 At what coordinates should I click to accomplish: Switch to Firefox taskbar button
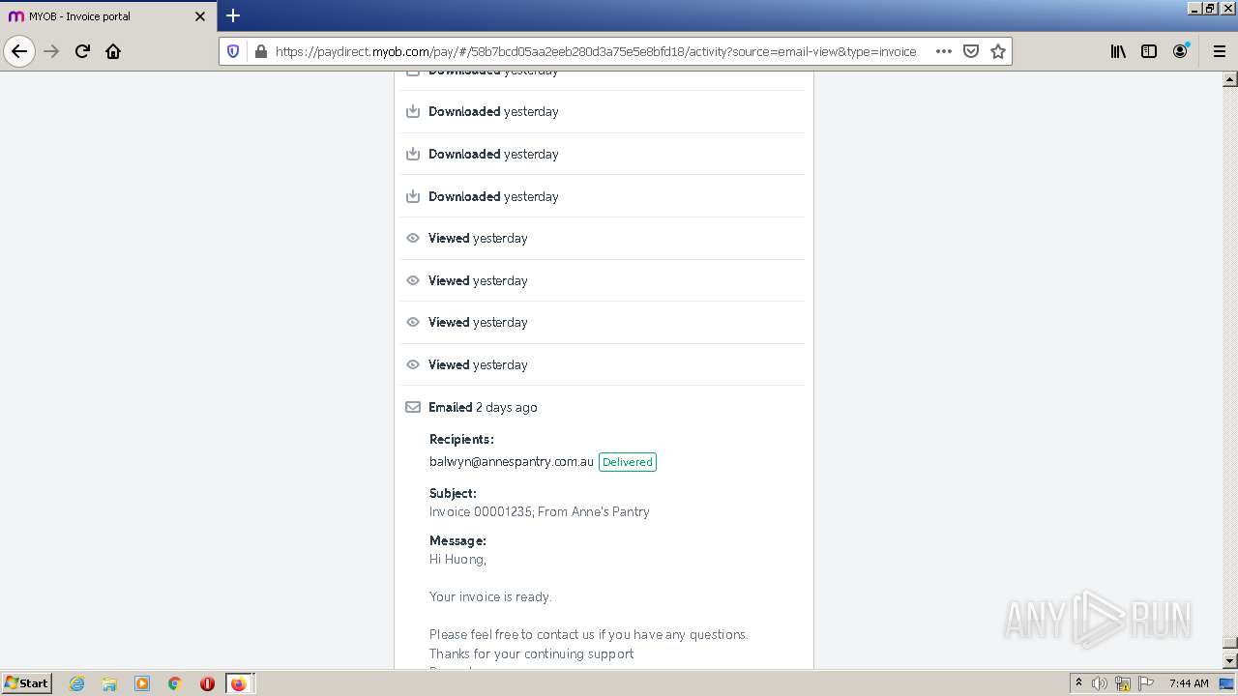pyautogui.click(x=239, y=683)
